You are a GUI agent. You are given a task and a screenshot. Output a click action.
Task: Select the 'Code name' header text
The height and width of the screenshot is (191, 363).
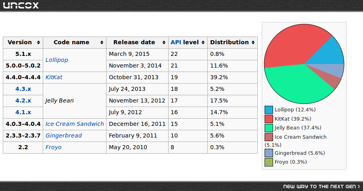71,43
